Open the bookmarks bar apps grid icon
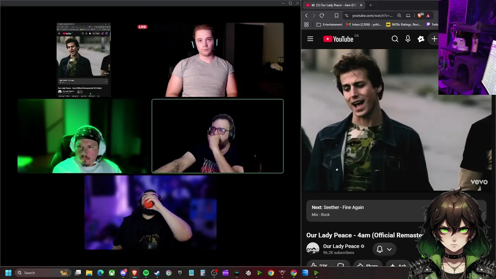Viewport: 496px width, 279px height. coord(307,24)
